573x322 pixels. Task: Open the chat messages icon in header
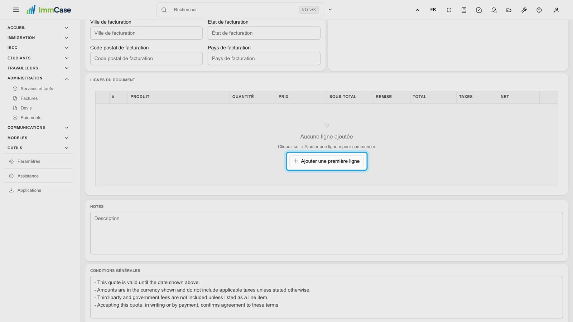pos(494,10)
